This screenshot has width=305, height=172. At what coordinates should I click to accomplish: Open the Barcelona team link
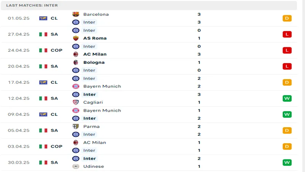[x=96, y=14]
